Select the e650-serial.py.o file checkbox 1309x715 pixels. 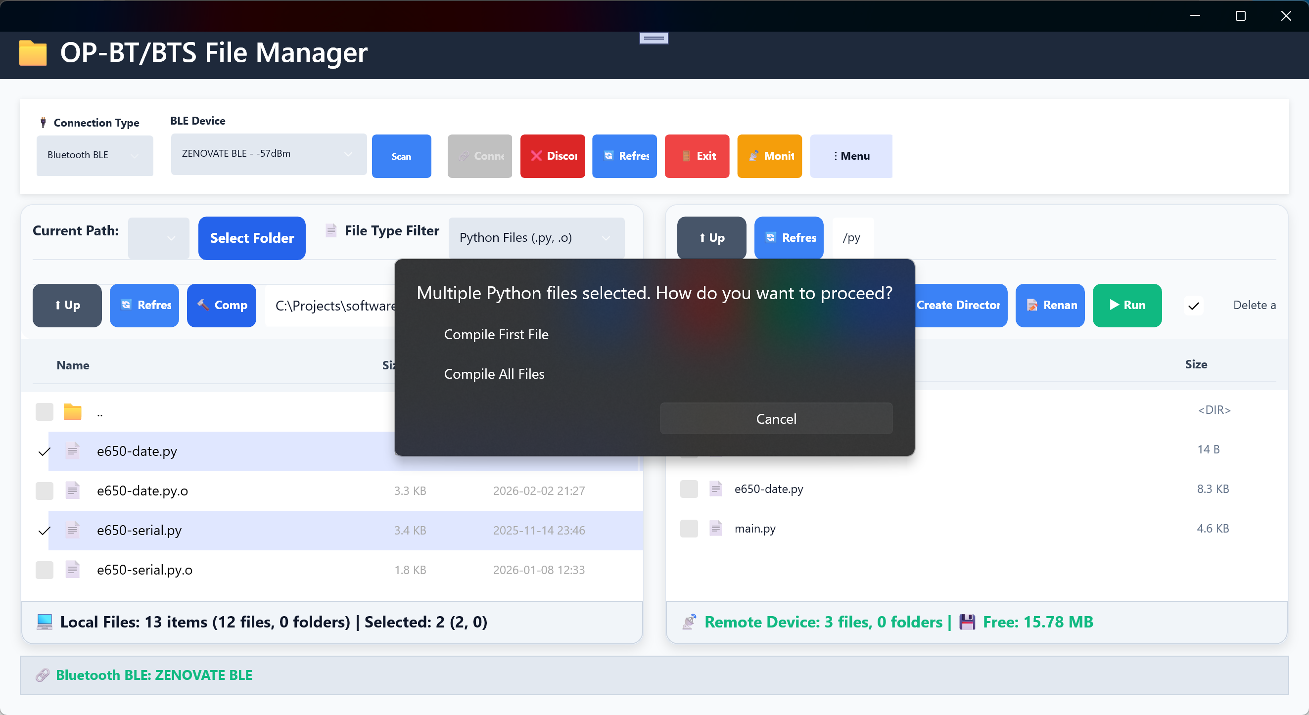[x=44, y=570]
